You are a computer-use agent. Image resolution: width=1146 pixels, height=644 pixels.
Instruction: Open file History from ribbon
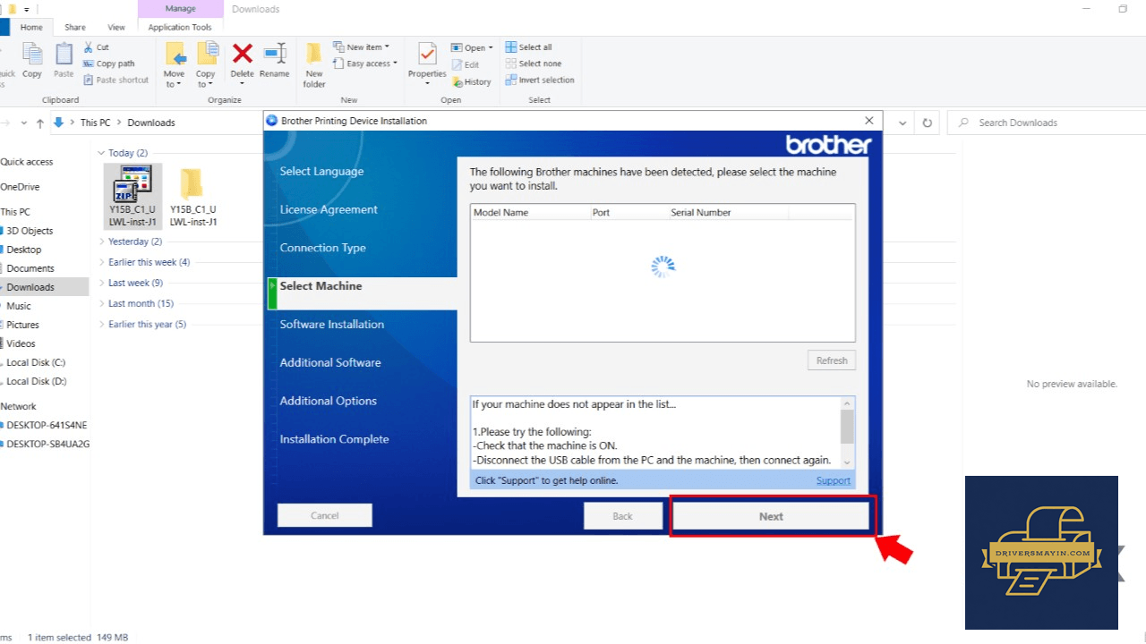pyautogui.click(x=472, y=81)
